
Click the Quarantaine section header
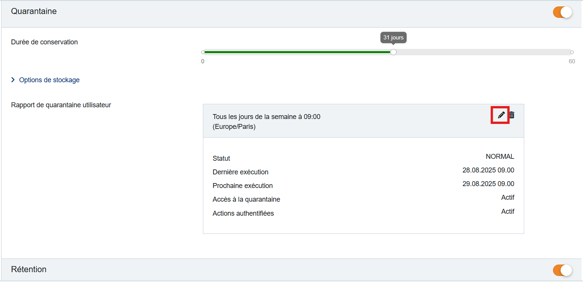(x=34, y=11)
